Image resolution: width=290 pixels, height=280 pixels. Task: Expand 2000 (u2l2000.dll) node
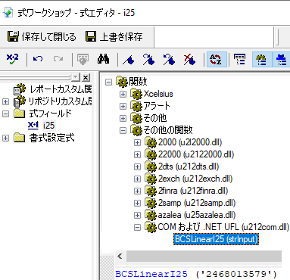point(137,142)
